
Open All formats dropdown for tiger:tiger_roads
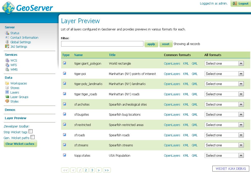point(224,94)
